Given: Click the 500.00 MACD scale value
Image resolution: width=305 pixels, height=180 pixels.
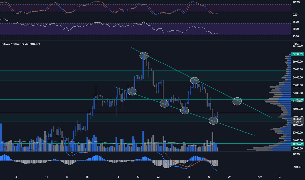Looking at the screenshot, I should click(296, 154).
